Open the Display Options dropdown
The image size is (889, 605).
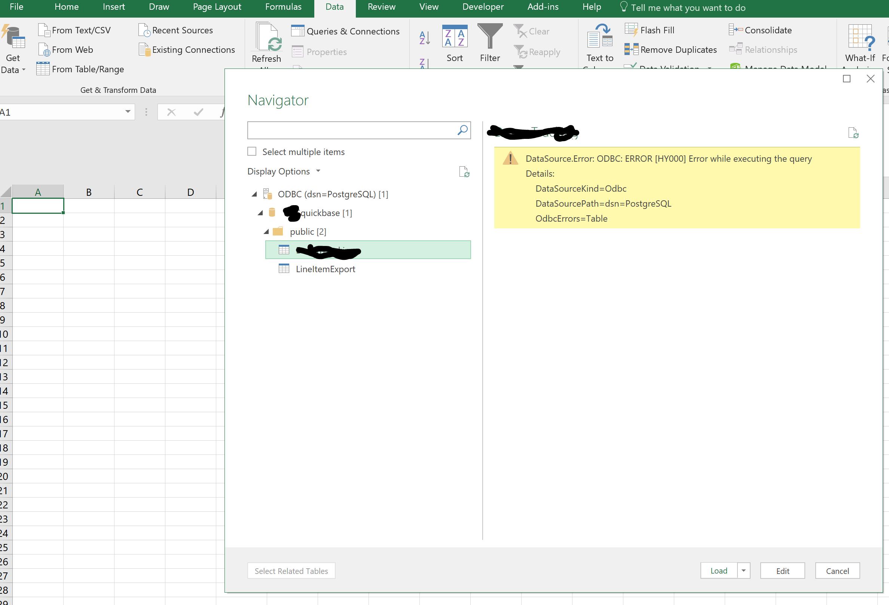click(284, 171)
